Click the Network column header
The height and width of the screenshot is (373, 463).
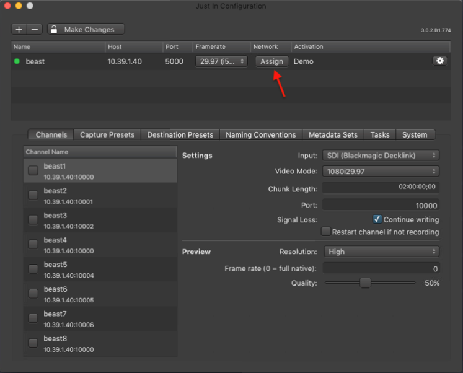click(271, 46)
